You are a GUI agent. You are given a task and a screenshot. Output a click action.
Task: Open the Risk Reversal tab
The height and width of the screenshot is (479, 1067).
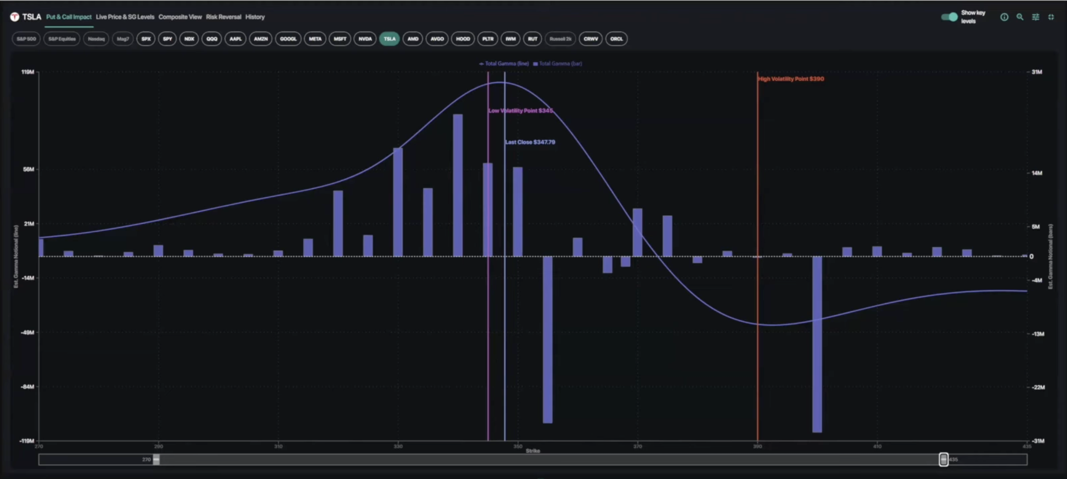click(223, 17)
